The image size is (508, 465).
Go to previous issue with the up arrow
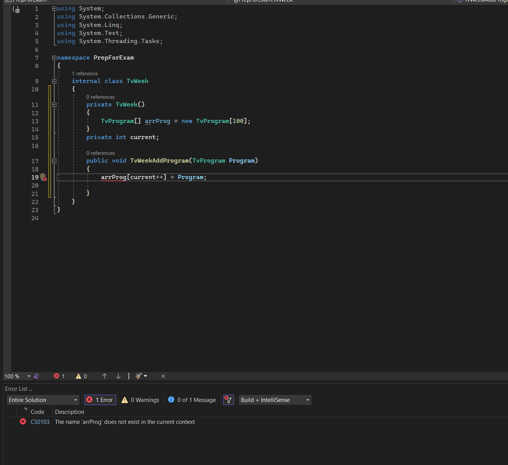(x=105, y=376)
